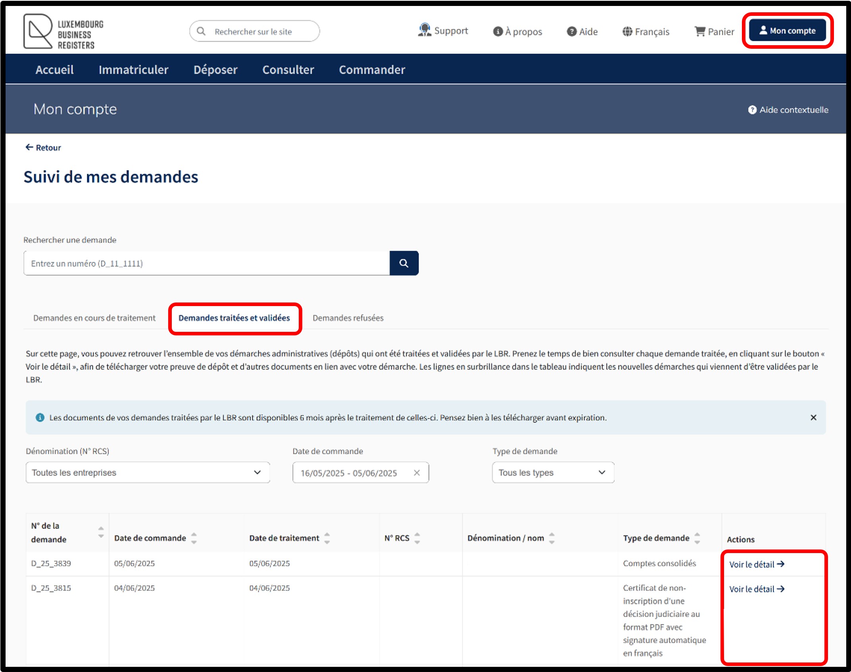The height and width of the screenshot is (672, 851).
Task: Select Demandes en cours de traitement tab
Action: click(94, 318)
